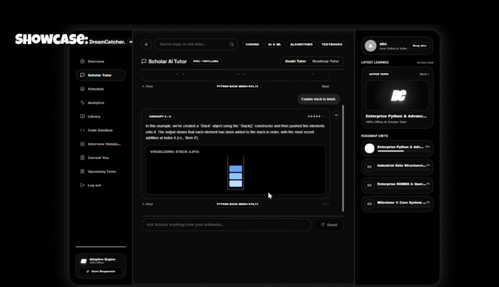This screenshot has width=499, height=287.
Task: Click the Send button
Action: (x=329, y=225)
